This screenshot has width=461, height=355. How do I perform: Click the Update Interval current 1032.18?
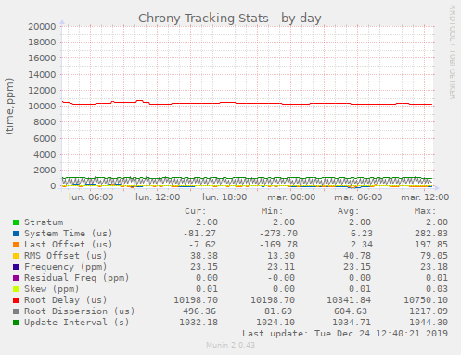pos(198,323)
